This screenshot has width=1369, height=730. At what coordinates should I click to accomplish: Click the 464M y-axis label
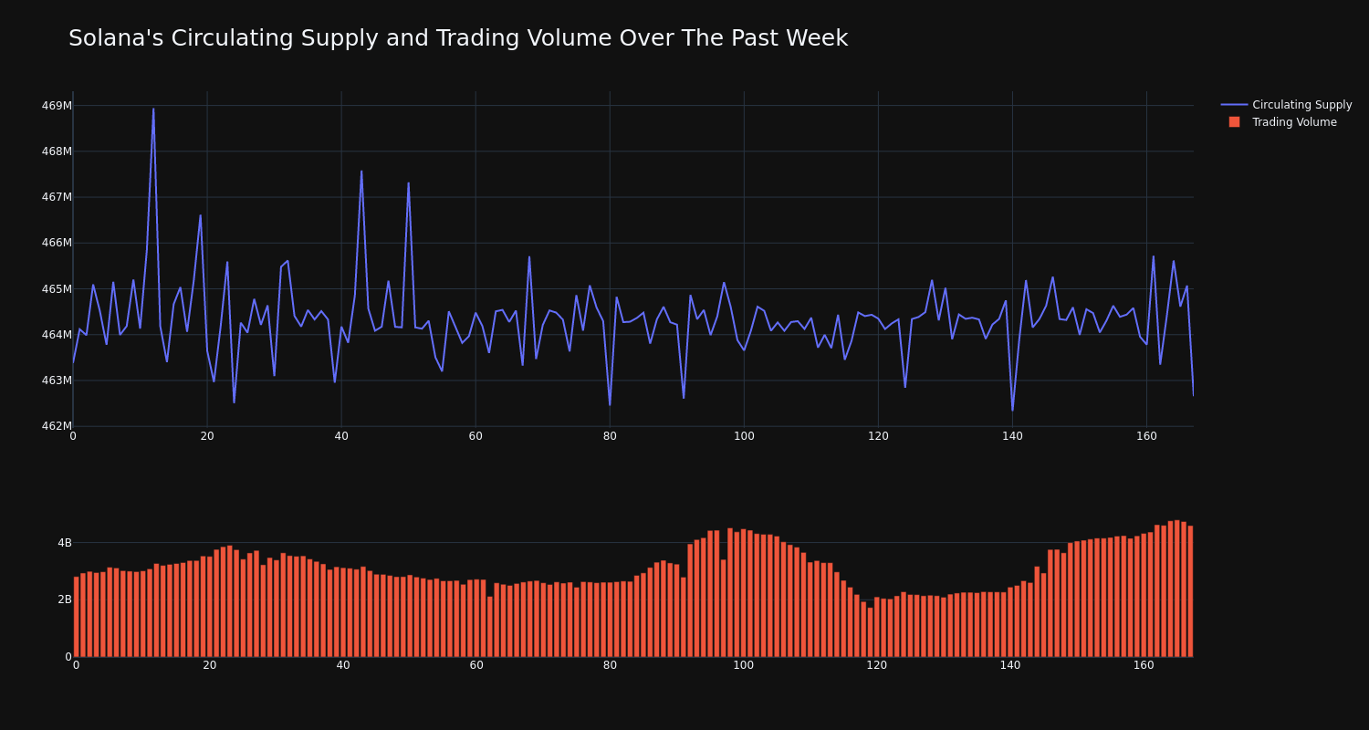tap(57, 335)
